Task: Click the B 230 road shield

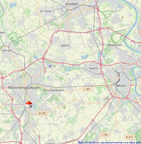Action: (42, 113)
